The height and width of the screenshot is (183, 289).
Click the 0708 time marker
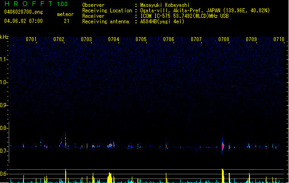pos(224,39)
